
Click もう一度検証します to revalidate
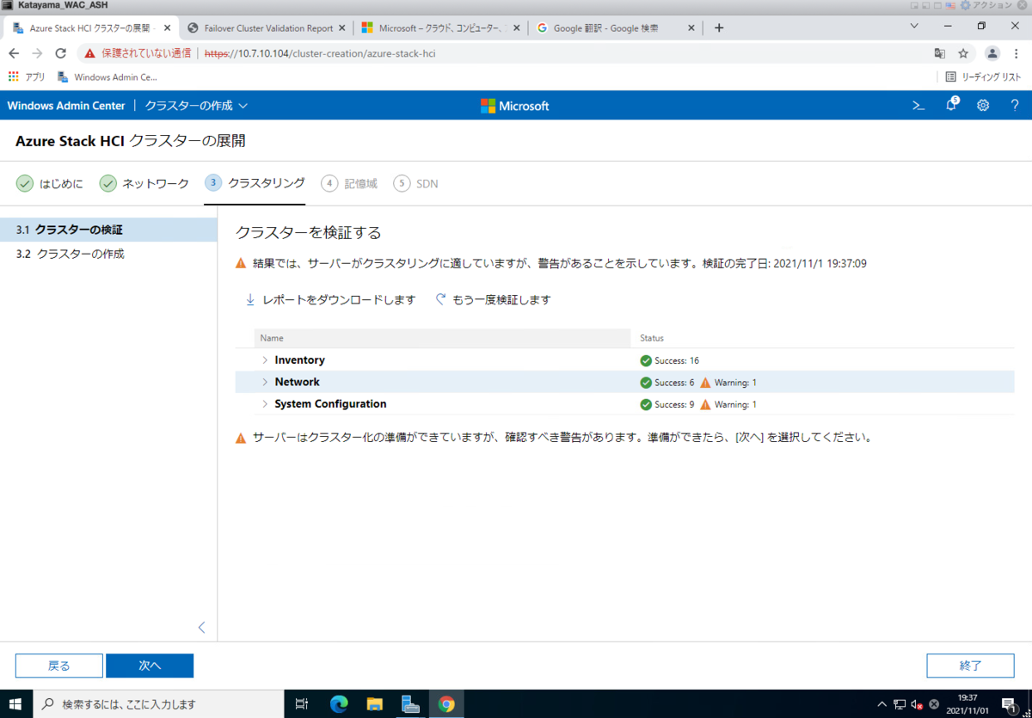coord(493,300)
